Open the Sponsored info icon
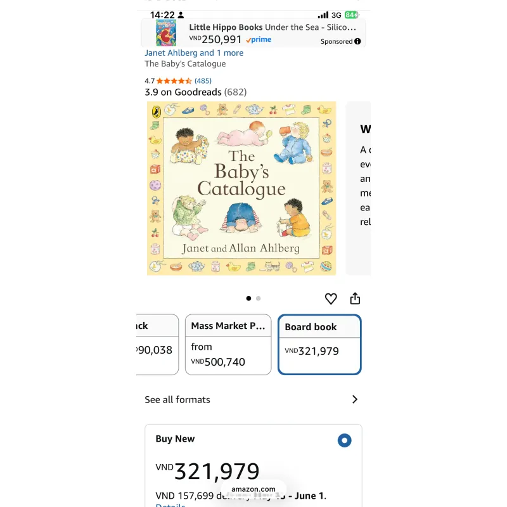507x507 pixels. [358, 41]
